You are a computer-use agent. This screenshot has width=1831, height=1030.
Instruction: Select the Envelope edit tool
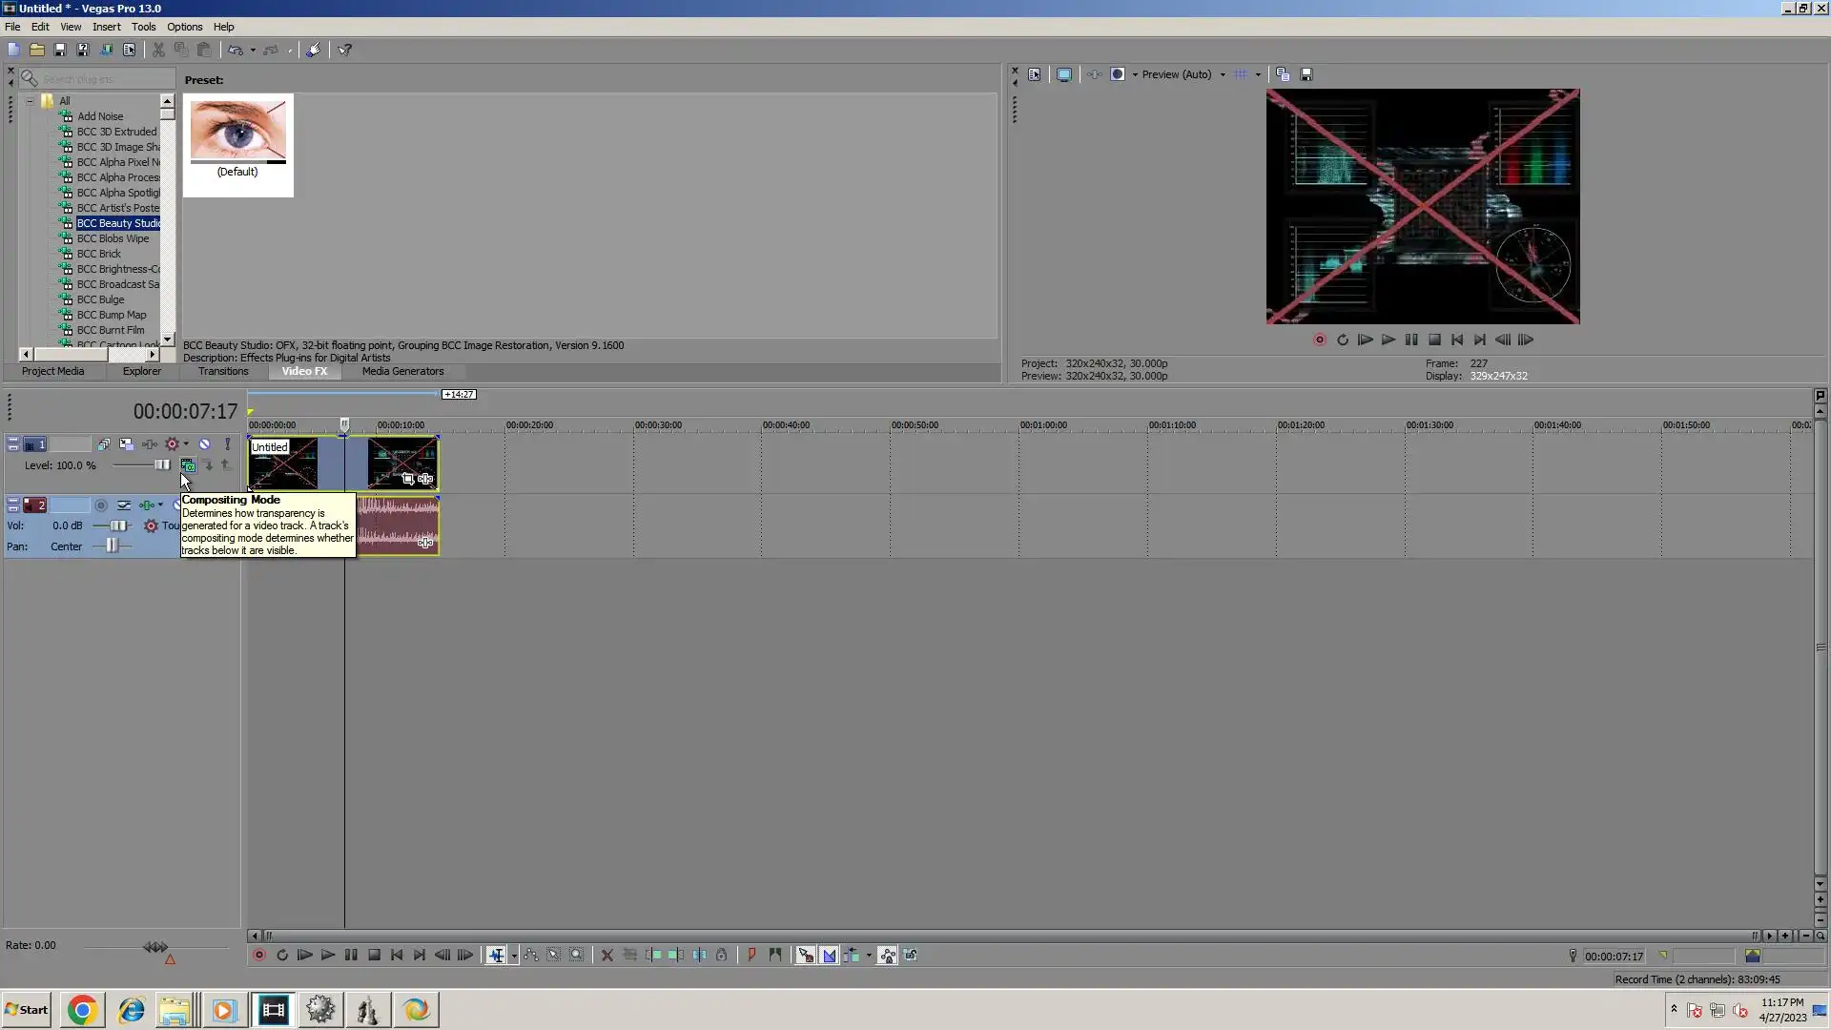[531, 956]
